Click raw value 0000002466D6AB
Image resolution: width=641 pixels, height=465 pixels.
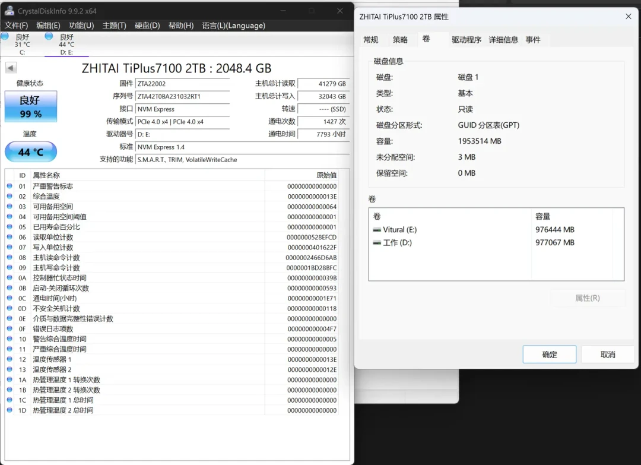coord(311,258)
